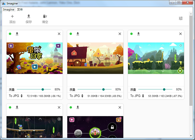Click green status dot on green platform card

coord(131,34)
